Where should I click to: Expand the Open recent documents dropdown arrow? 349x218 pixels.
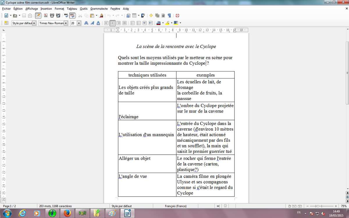tap(19, 15)
